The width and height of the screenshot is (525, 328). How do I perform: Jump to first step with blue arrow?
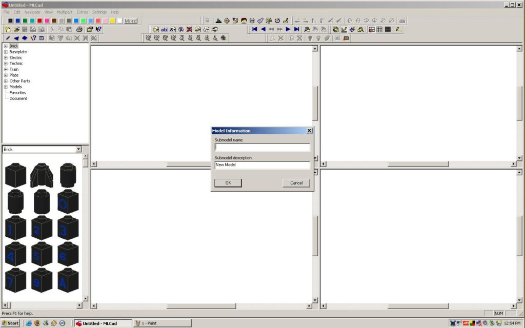[255, 30]
